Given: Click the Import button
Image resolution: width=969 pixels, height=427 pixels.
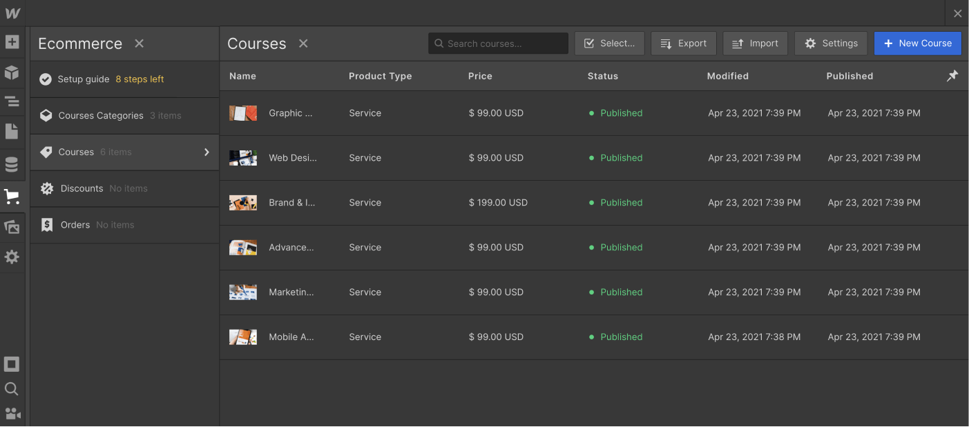Looking at the screenshot, I should pyautogui.click(x=755, y=43).
